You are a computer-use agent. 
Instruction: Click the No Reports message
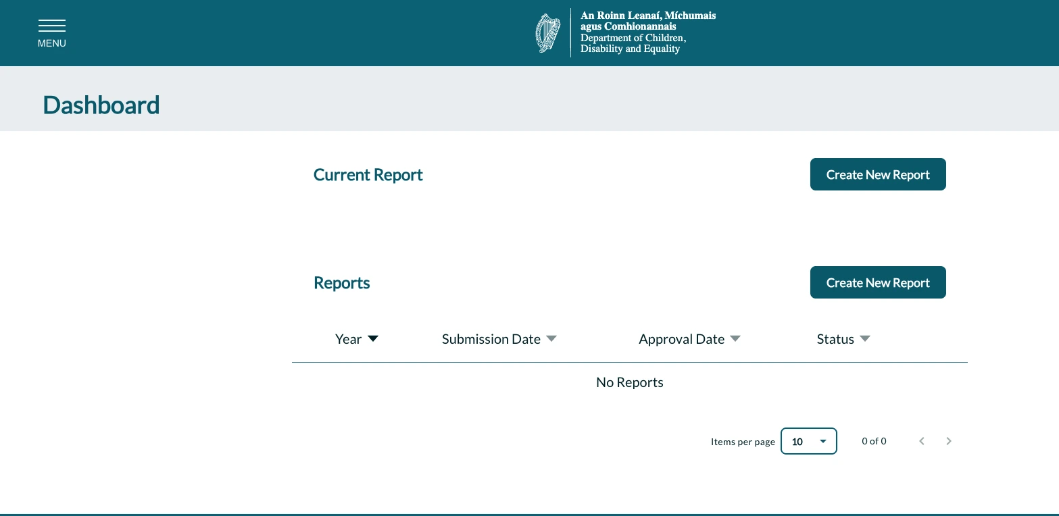[x=630, y=382]
